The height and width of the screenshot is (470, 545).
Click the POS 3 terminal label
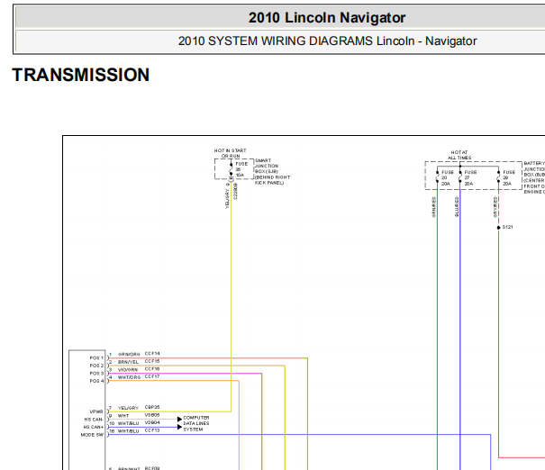(96, 373)
